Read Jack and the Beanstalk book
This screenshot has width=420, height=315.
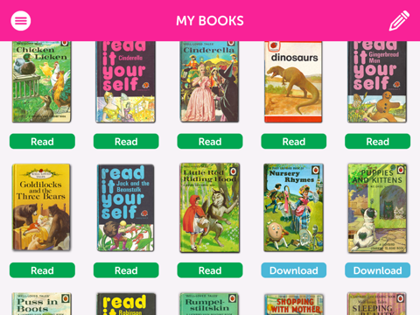coord(126,270)
